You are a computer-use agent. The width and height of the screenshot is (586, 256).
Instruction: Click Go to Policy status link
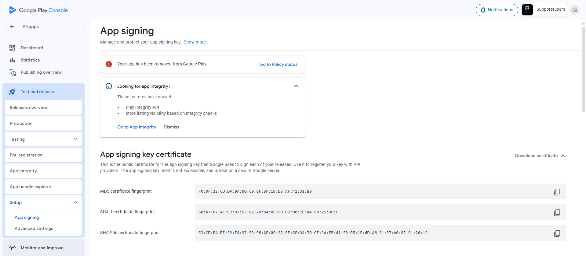click(278, 64)
